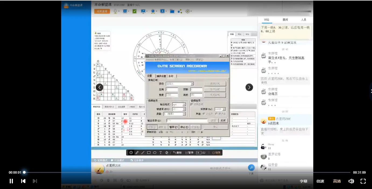The width and height of the screenshot is (372, 189).
Task: Open the blue folder files icon
Action: click(x=172, y=11)
